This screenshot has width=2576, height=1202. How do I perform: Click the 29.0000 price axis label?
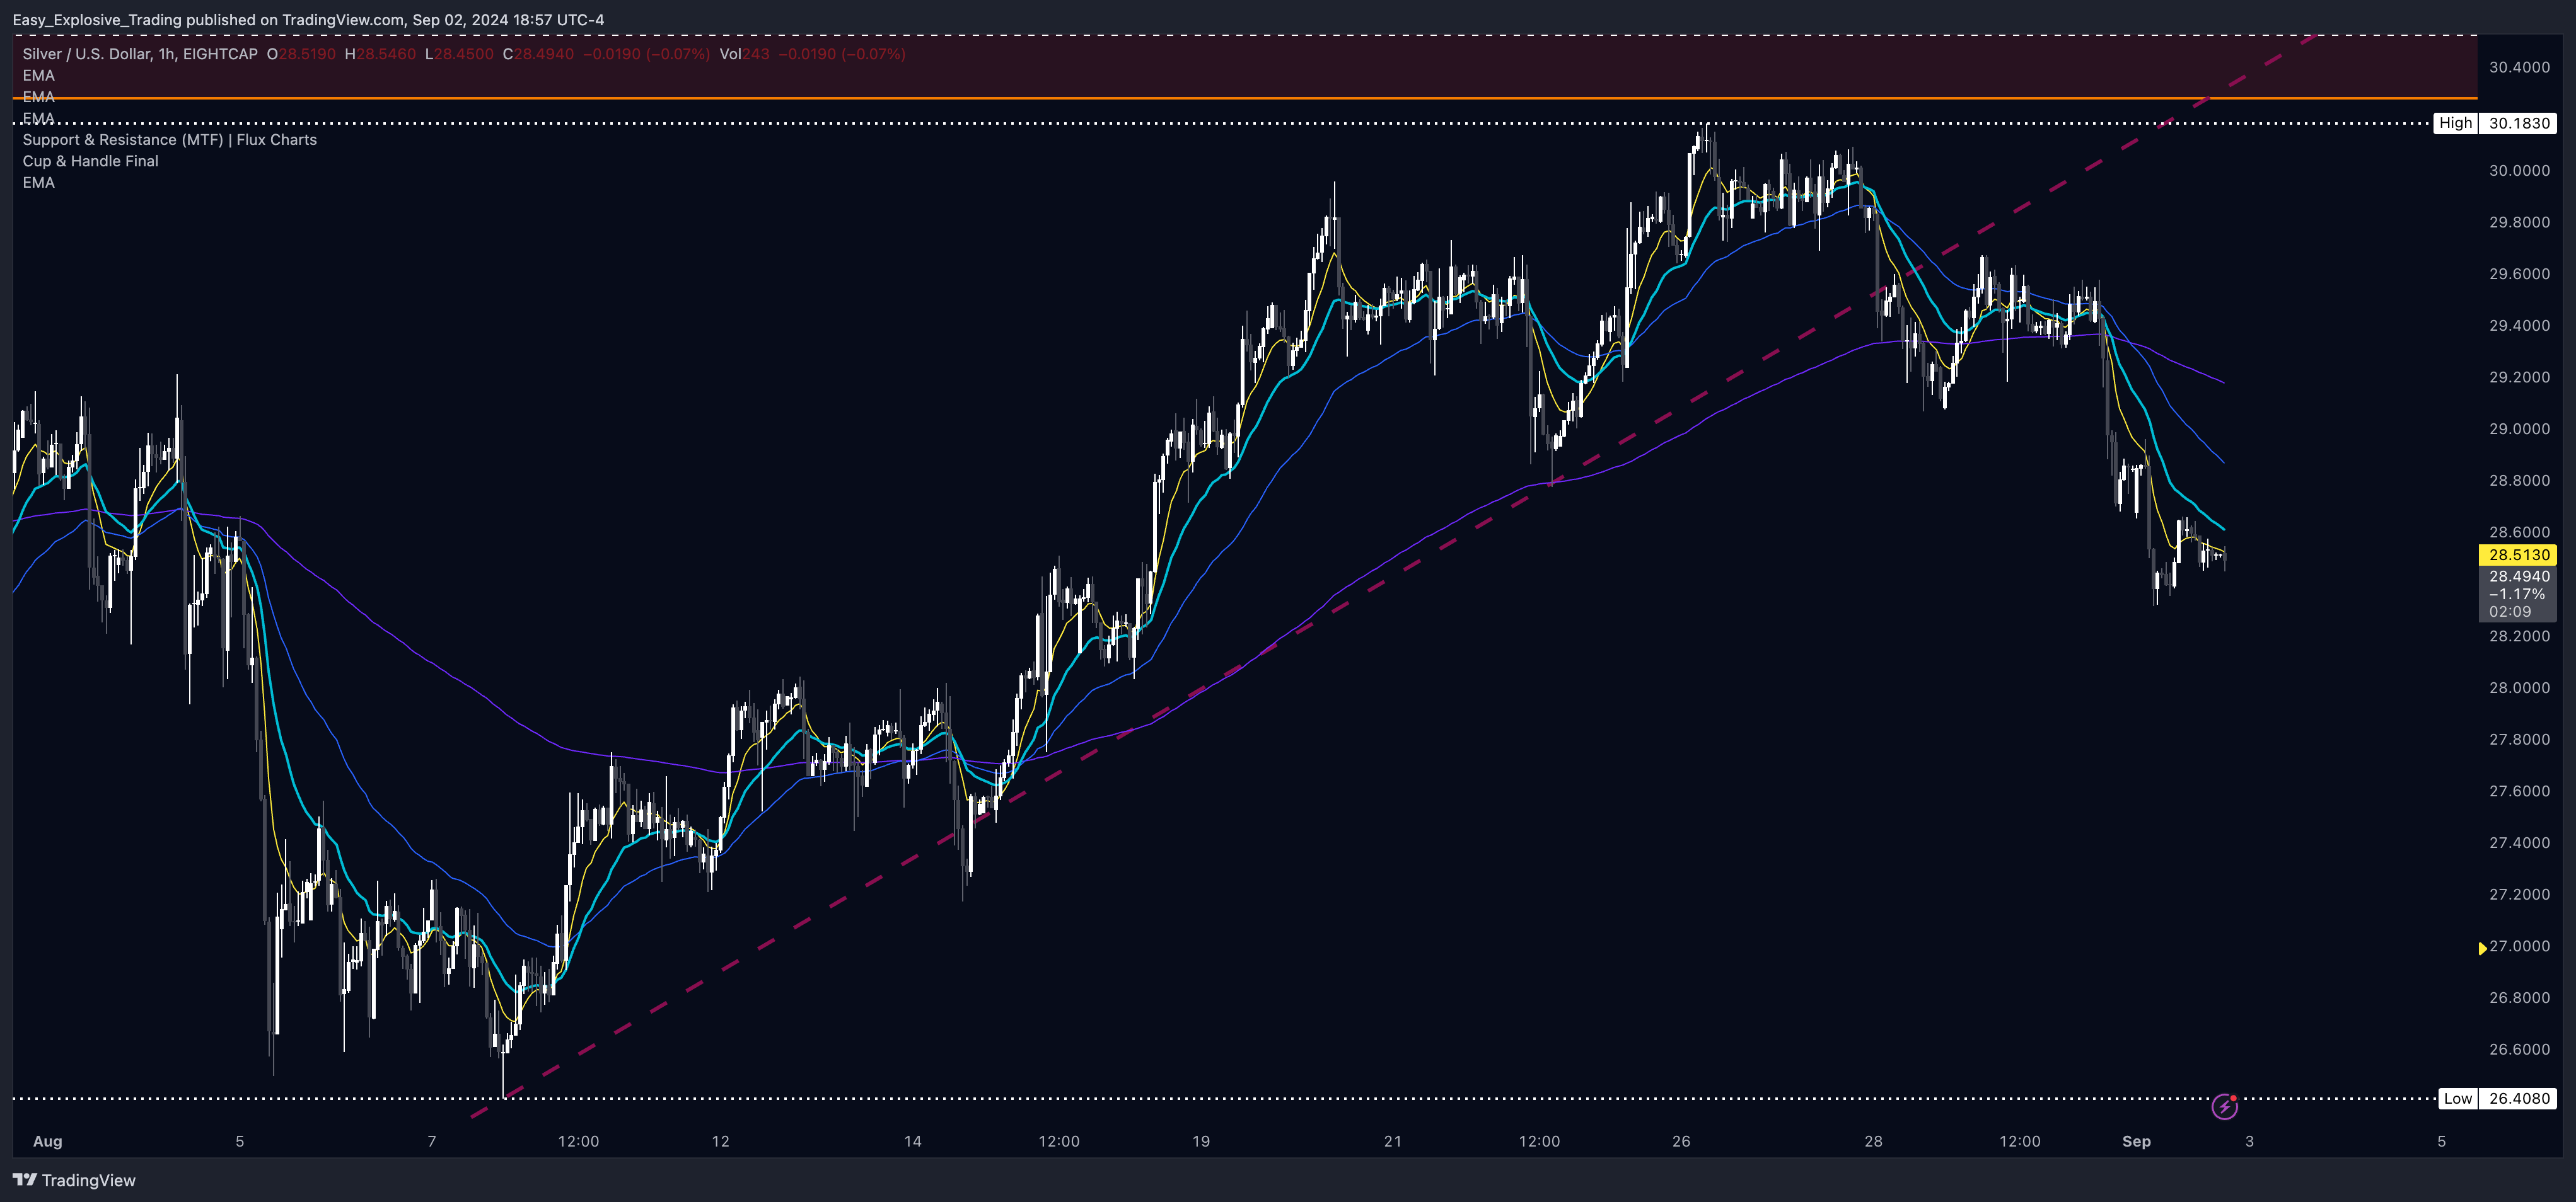click(2519, 428)
